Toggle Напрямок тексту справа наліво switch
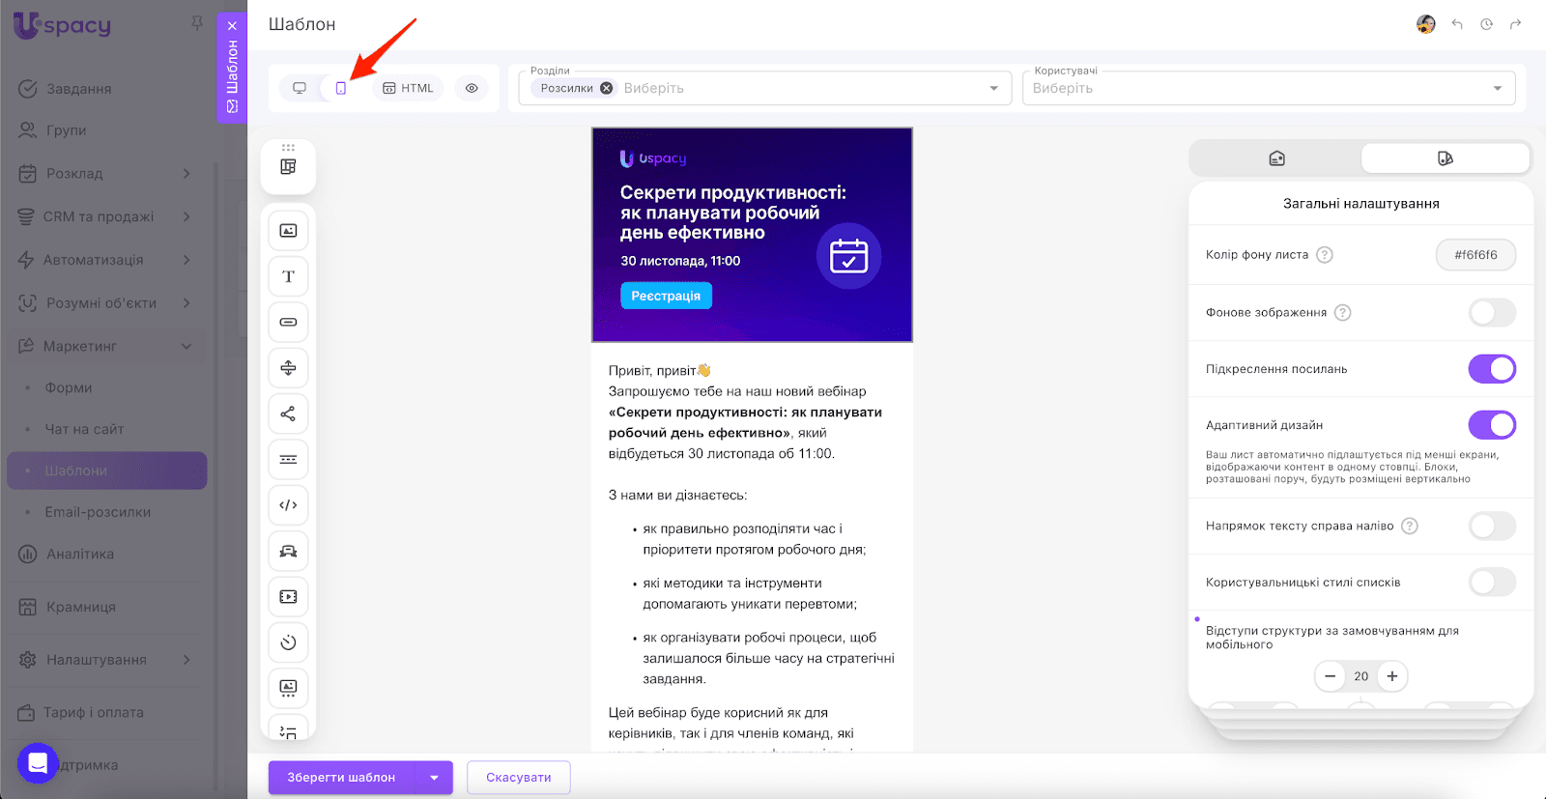The height and width of the screenshot is (799, 1546). (1492, 527)
